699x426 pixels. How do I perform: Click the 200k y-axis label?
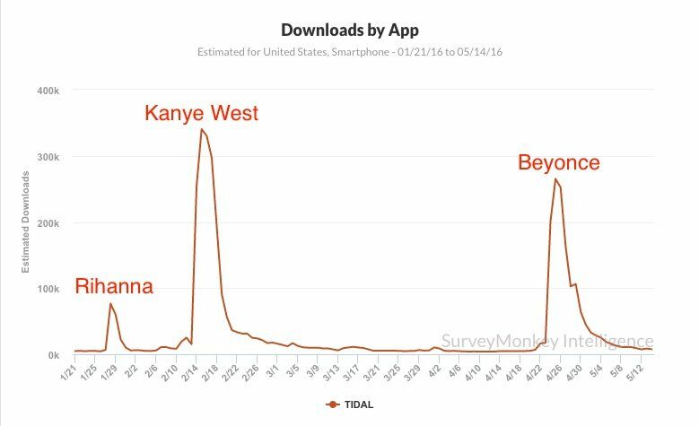click(x=48, y=223)
